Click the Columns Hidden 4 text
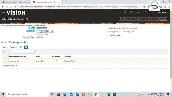The height and width of the screenshot is (97, 172). (x=10, y=66)
